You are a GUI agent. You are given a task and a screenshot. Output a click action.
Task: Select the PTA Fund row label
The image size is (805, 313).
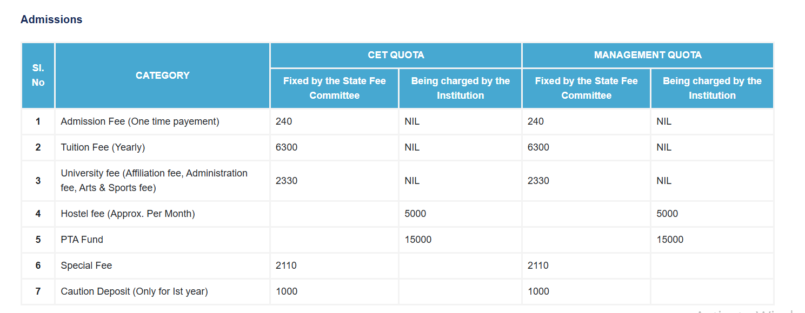tap(82, 240)
